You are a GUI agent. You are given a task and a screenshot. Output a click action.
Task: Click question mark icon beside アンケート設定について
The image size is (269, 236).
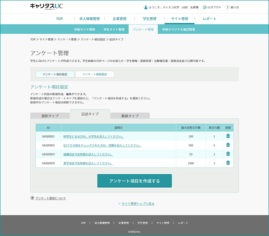32,198
